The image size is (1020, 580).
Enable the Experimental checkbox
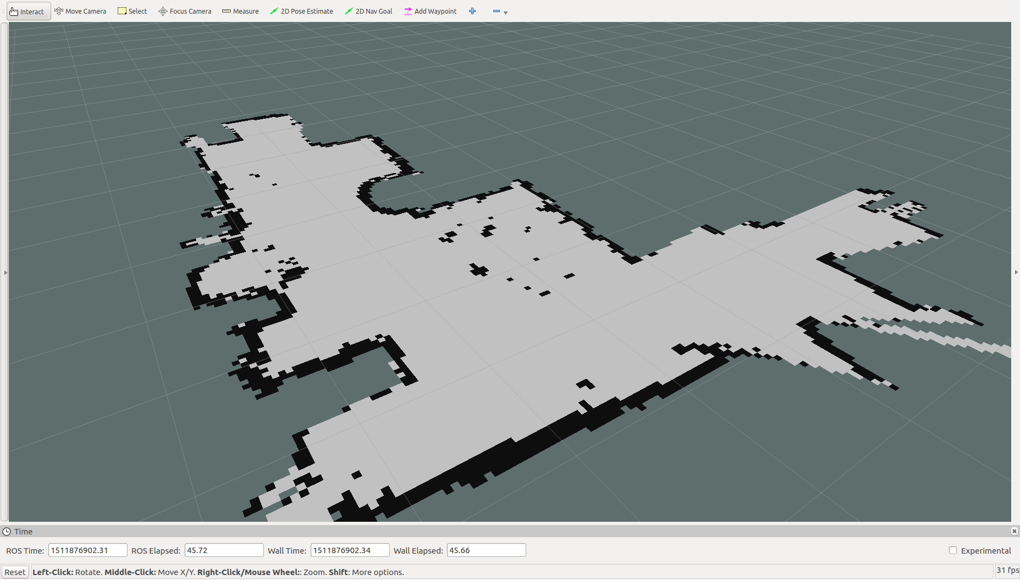pos(953,550)
